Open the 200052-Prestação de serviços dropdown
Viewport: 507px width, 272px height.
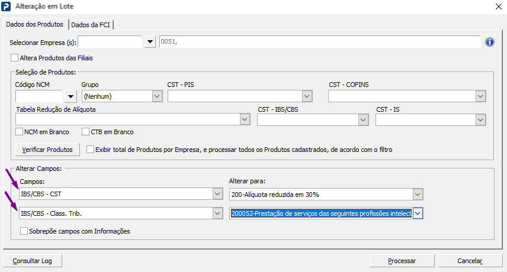tap(418, 213)
